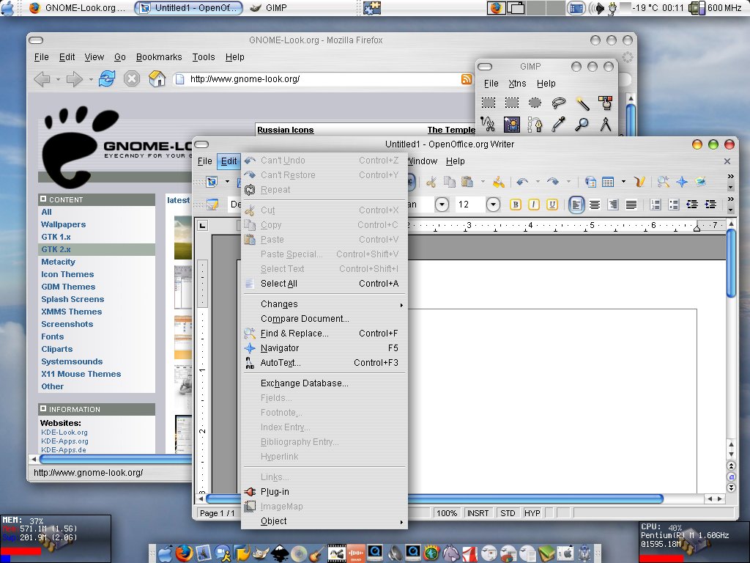
Task: Choose AutoText in Edit menu
Action: pyautogui.click(x=324, y=363)
